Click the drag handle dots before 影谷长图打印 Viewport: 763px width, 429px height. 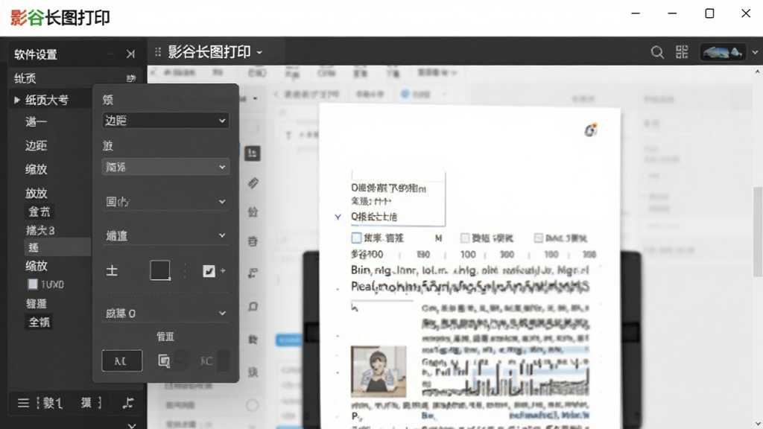coord(158,51)
